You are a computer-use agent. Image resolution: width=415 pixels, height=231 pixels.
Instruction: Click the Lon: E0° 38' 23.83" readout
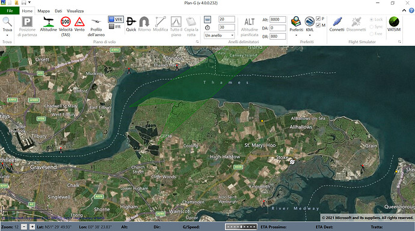pyautogui.click(x=95, y=227)
